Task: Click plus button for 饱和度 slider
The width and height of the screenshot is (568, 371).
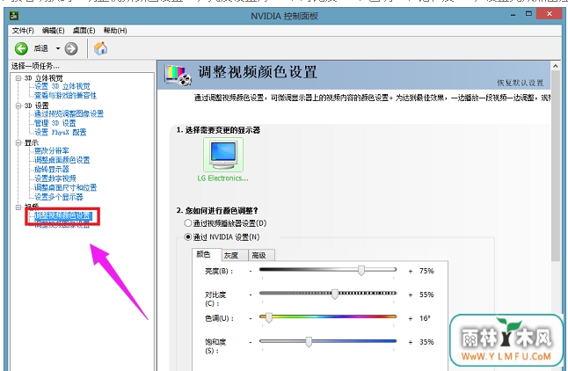Action: 411,342
